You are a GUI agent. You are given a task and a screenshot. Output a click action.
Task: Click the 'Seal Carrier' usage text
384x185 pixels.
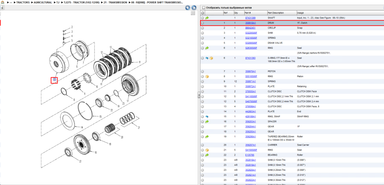[x=303, y=145]
